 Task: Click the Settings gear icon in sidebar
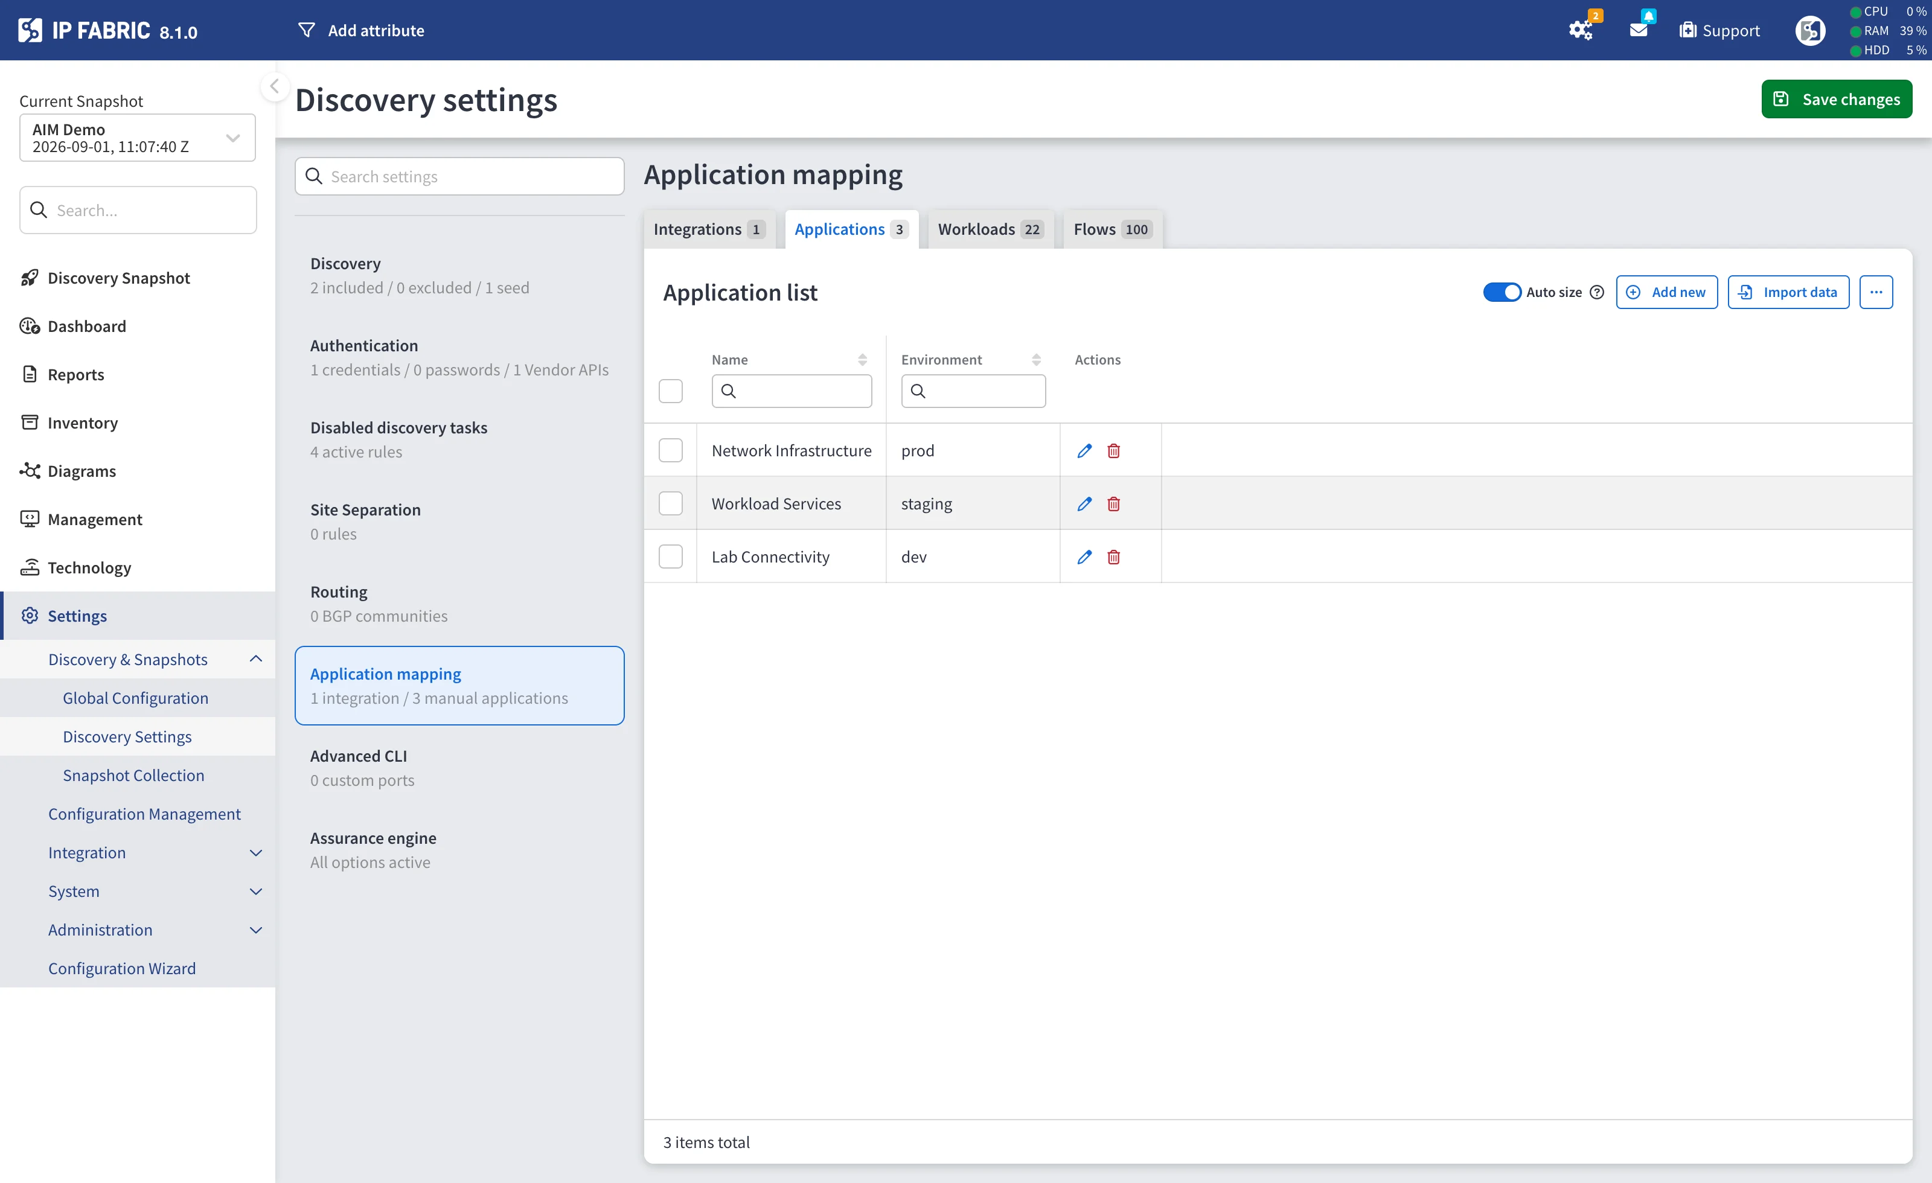[30, 616]
